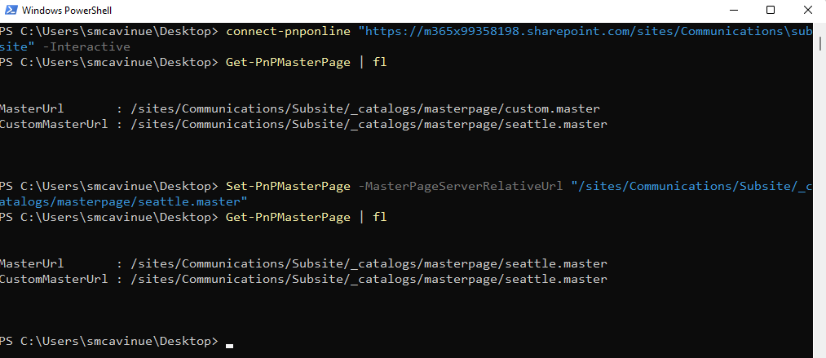Click the scrollbar up arrow
Screen dimensions: 826x358
[819, 29]
